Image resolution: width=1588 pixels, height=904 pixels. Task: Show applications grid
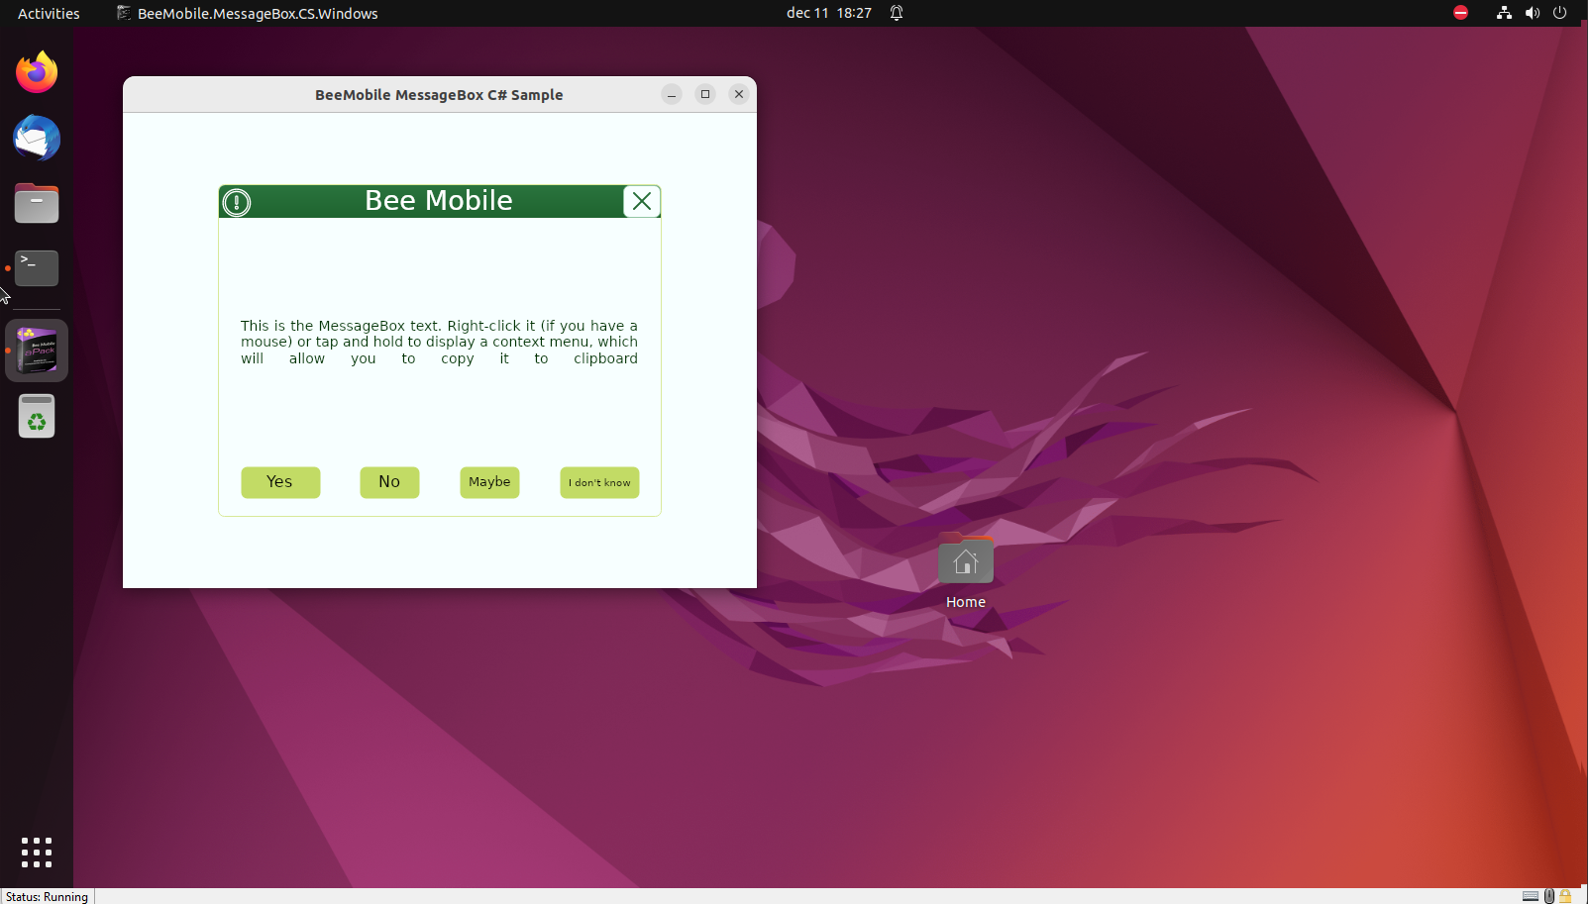click(37, 852)
